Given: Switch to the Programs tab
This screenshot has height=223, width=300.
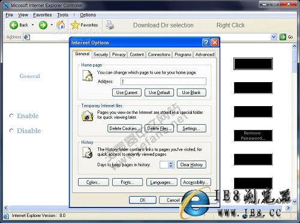Looking at the screenshot, I should (183, 55).
